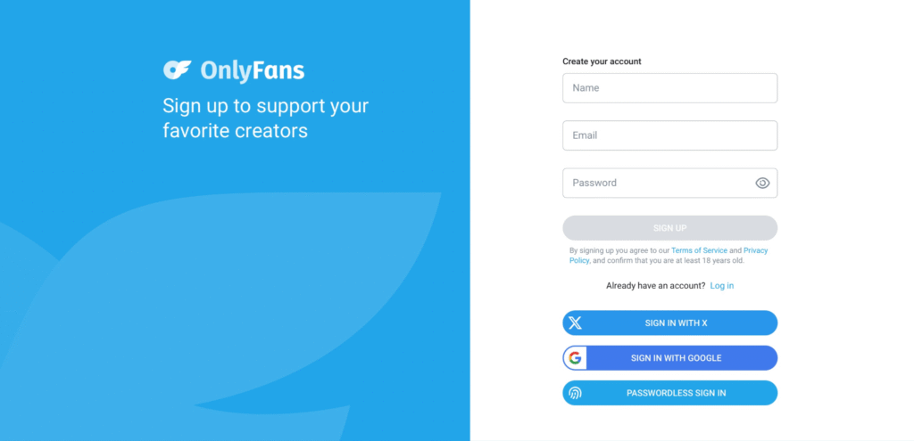914x441 pixels.
Task: Click the X logo icon
Action: click(x=576, y=323)
